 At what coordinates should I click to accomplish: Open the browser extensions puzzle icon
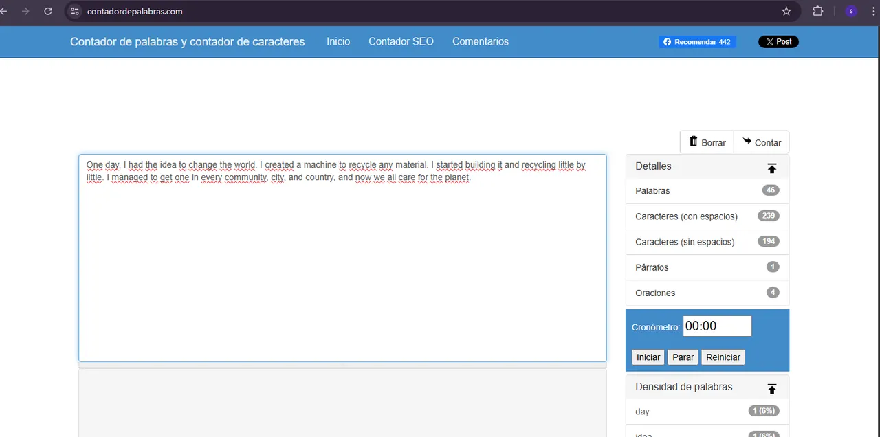(818, 11)
